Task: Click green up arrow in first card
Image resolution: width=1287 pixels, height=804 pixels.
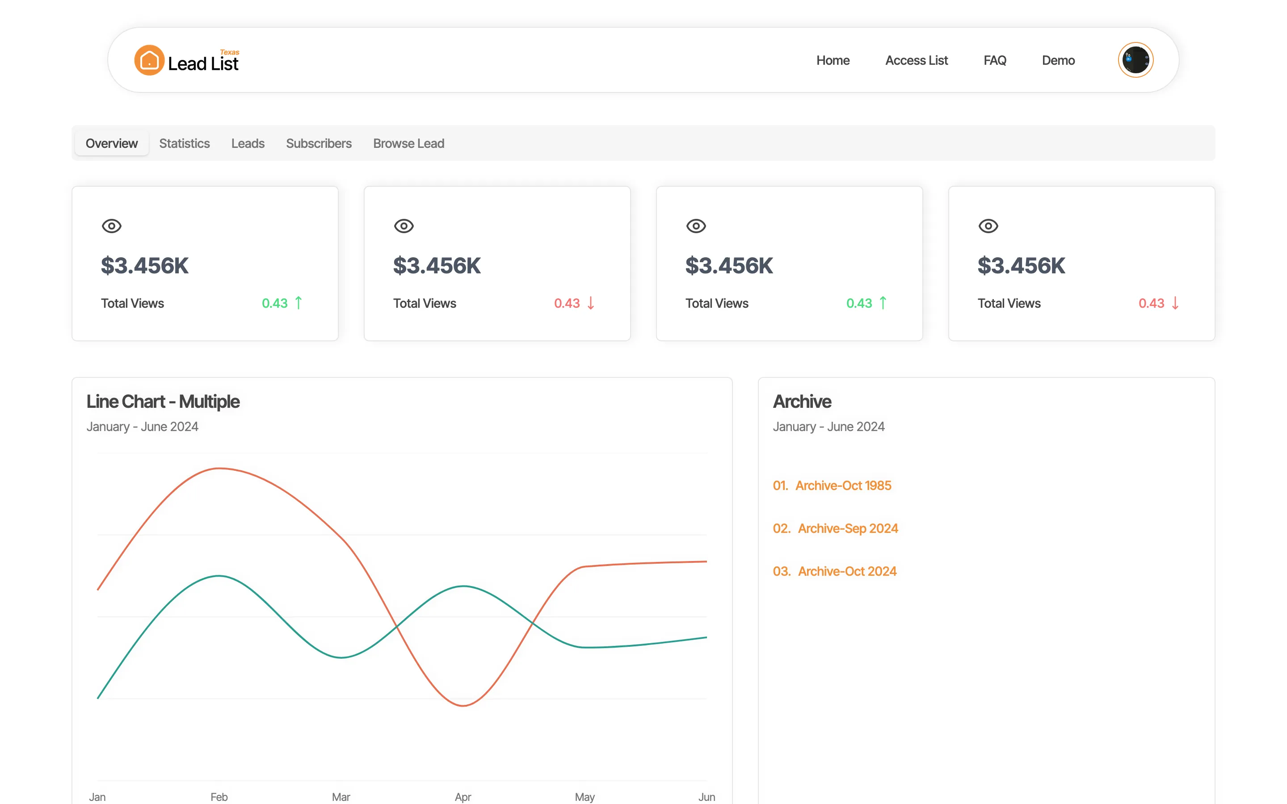Action: pyautogui.click(x=299, y=302)
